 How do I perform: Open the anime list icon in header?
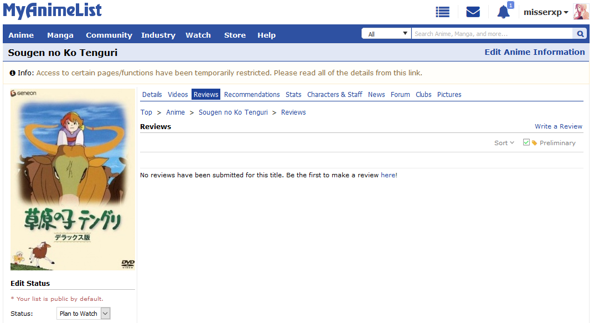coord(442,12)
